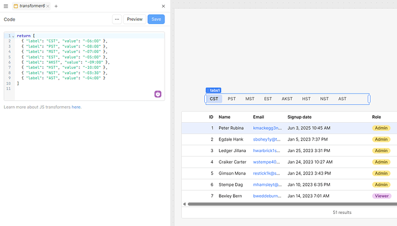This screenshot has width=397, height=226.
Task: Sort by the Name column header
Action: click(224, 117)
